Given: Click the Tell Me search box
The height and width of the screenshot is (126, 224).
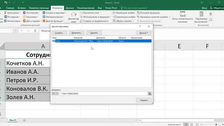Looking at the screenshot, I should [134, 8].
